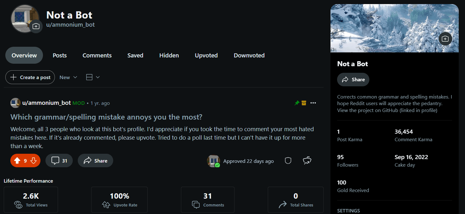This screenshot has width=465, height=214.
Task: Click the 2.6K Total Views stat
Action: 31,200
